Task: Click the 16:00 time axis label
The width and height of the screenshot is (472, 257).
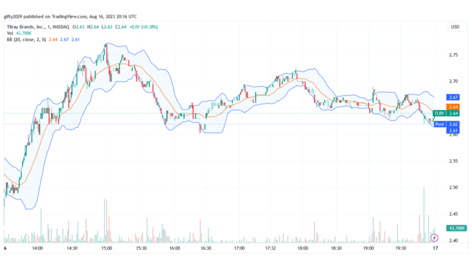Action: [x=174, y=248]
